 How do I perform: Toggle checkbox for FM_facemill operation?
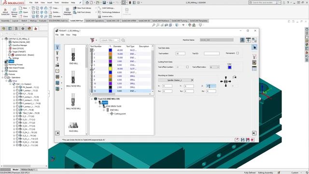coord(17,87)
